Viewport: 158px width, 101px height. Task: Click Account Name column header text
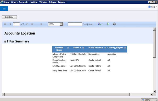coord(59,49)
